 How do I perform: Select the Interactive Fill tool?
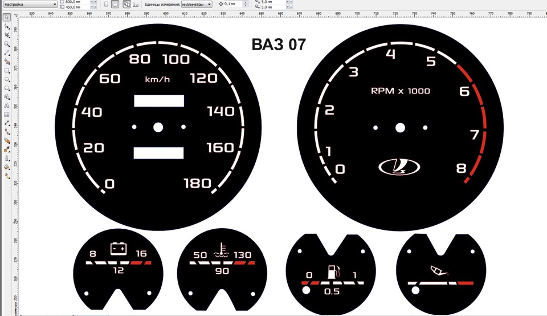pyautogui.click(x=7, y=176)
